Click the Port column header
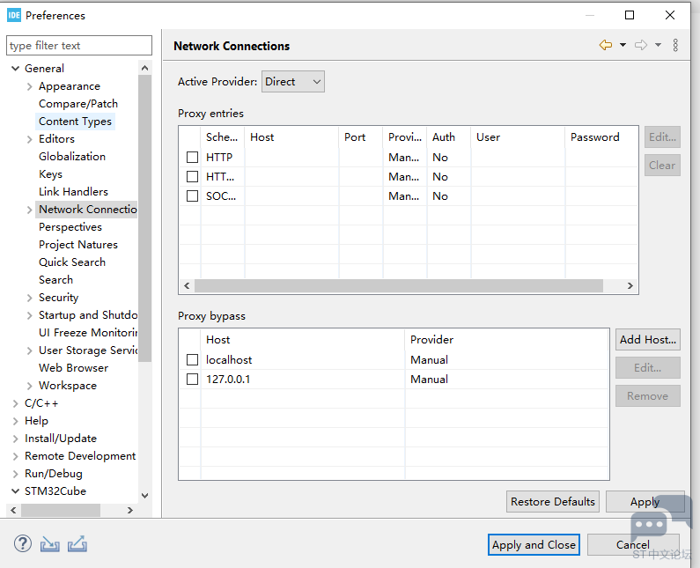Image resolution: width=700 pixels, height=568 pixels. pos(361,137)
